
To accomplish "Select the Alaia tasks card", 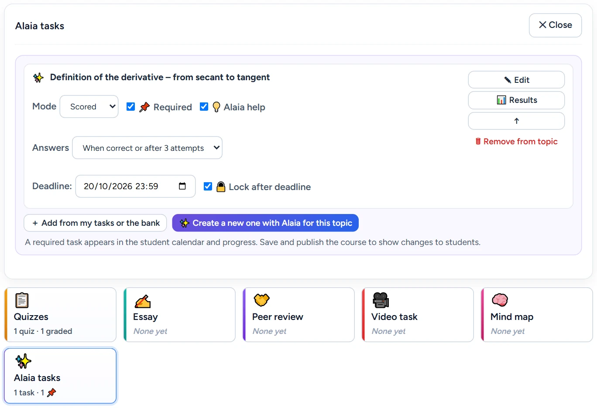I will [x=60, y=376].
